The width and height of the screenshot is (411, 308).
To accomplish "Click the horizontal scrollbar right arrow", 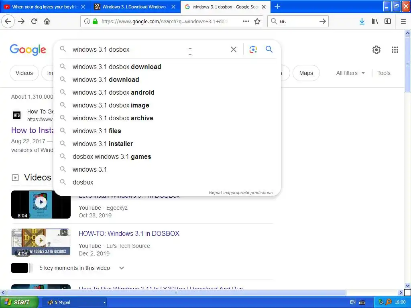I will tap(401, 292).
